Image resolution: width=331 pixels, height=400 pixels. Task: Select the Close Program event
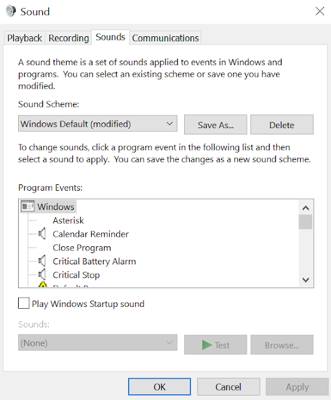point(82,247)
